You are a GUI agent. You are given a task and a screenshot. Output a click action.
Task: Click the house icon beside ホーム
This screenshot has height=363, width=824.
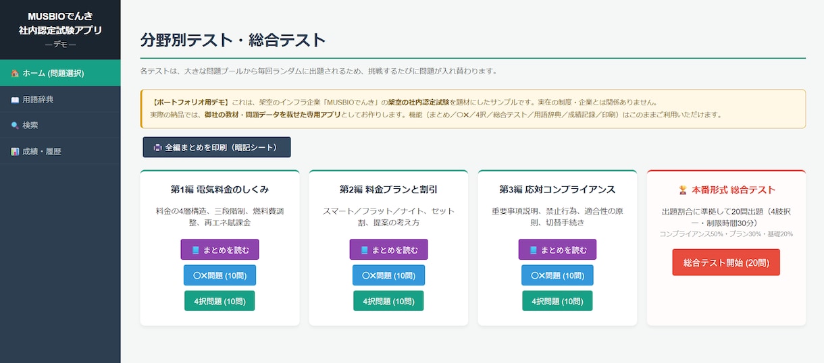(15, 74)
